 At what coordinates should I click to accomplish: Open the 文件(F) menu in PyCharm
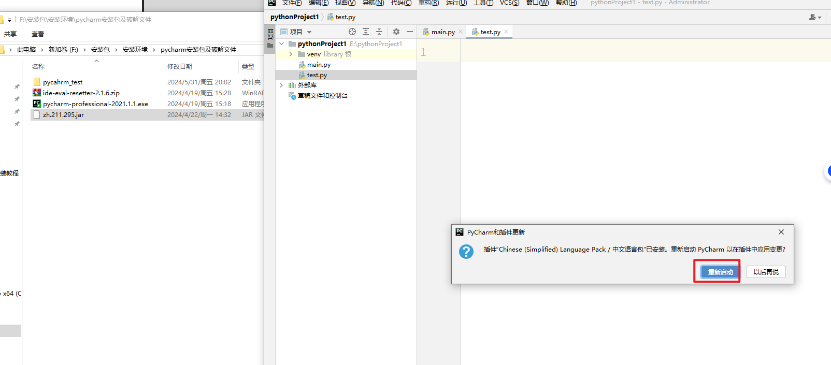292,3
